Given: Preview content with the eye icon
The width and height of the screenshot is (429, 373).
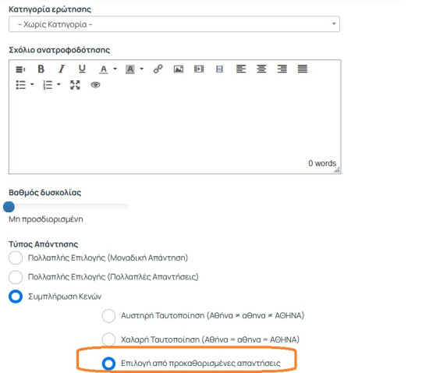Looking at the screenshot, I should pos(95,85).
